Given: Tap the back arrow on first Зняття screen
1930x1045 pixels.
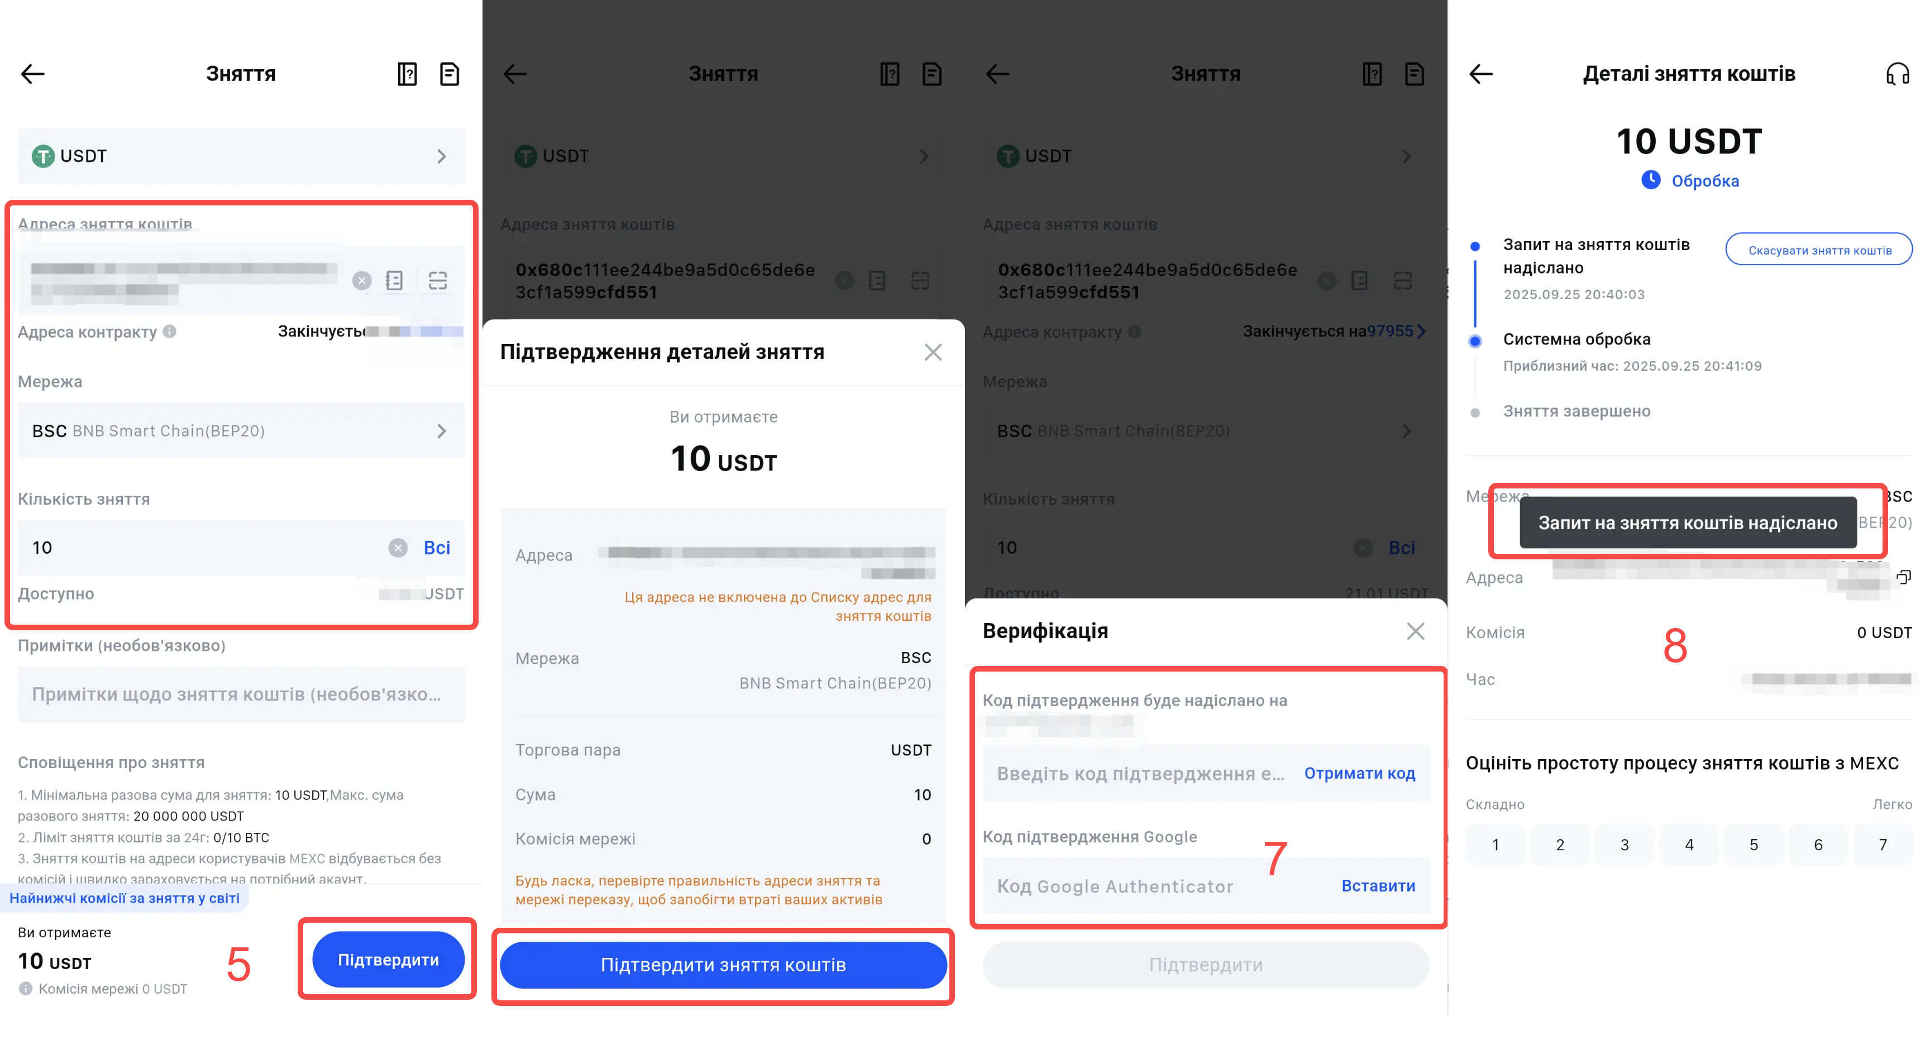Looking at the screenshot, I should 33,74.
